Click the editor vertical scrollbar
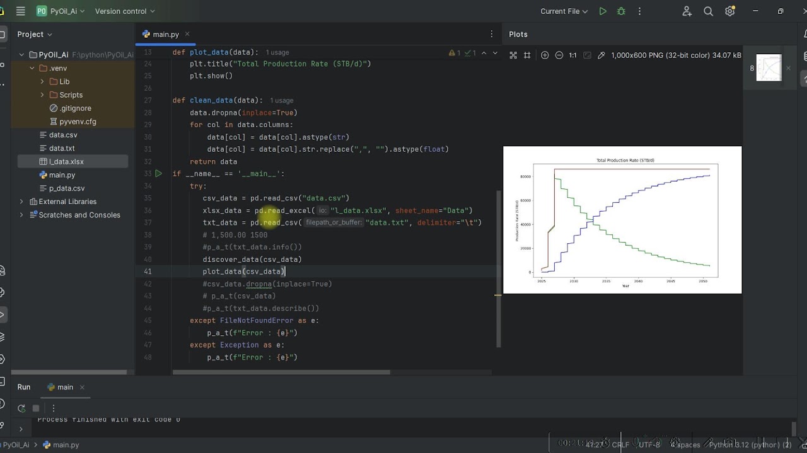The width and height of the screenshot is (807, 453). tap(498, 269)
